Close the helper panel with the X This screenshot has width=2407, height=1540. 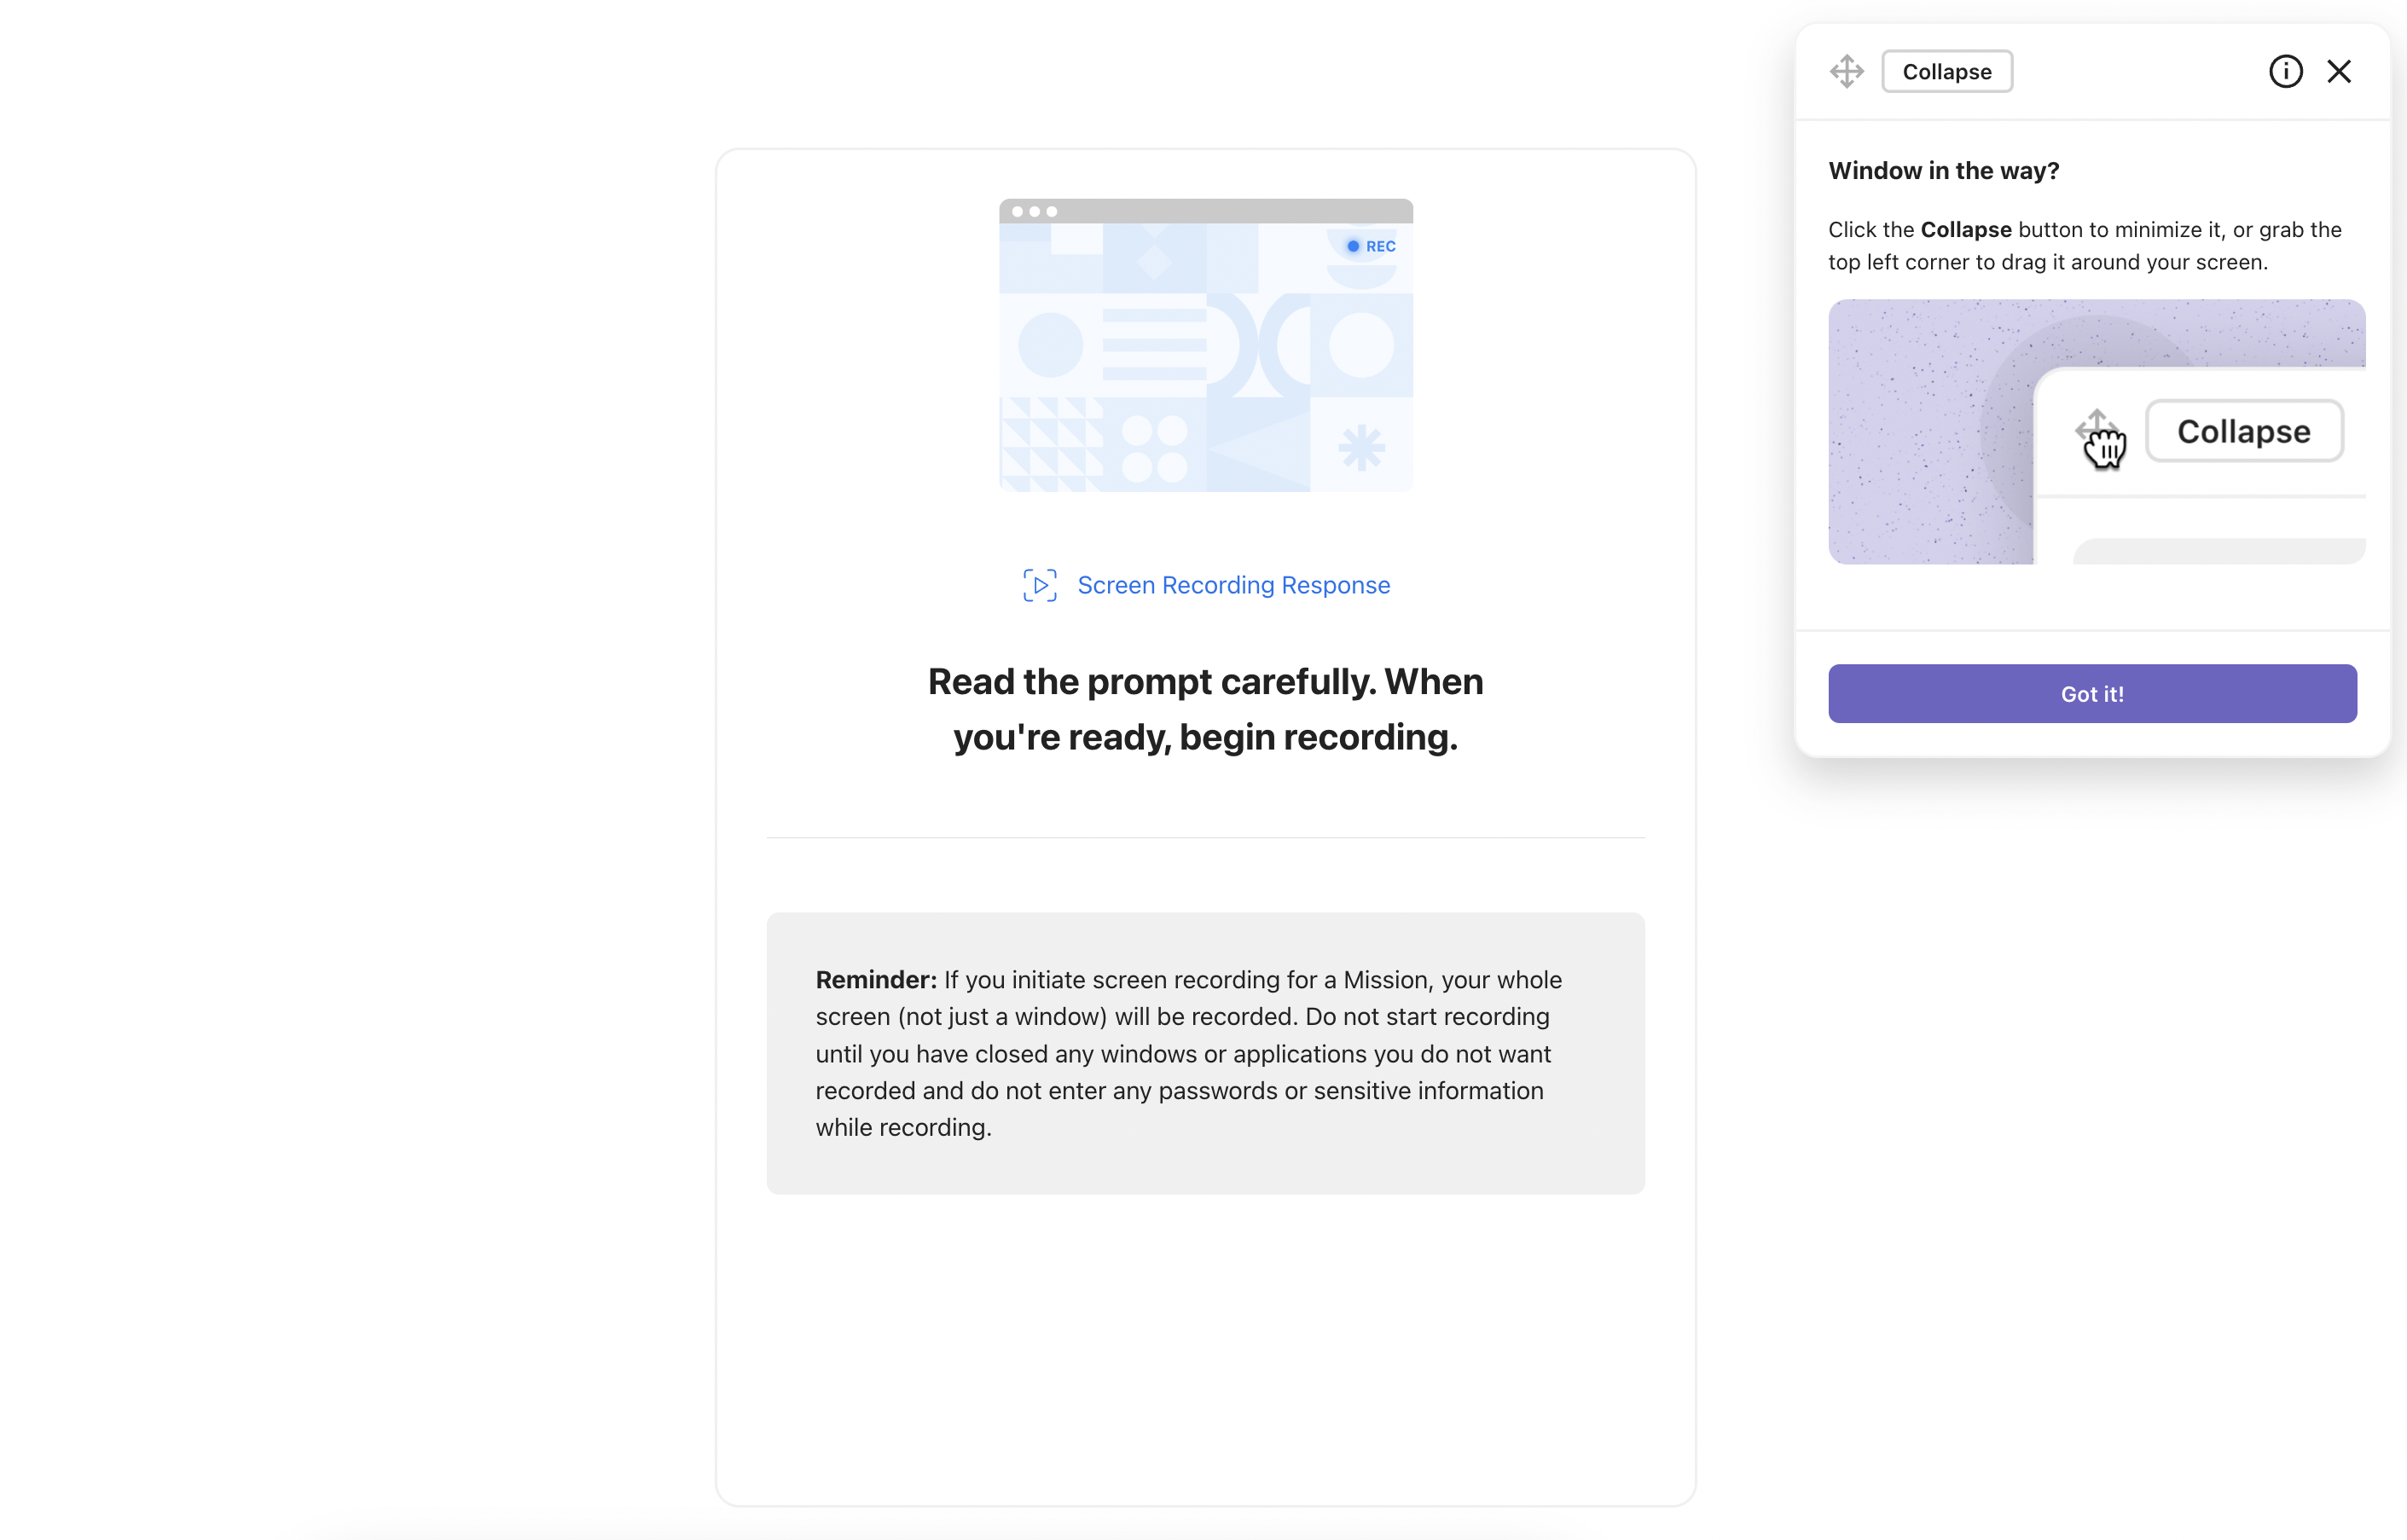pyautogui.click(x=2339, y=72)
